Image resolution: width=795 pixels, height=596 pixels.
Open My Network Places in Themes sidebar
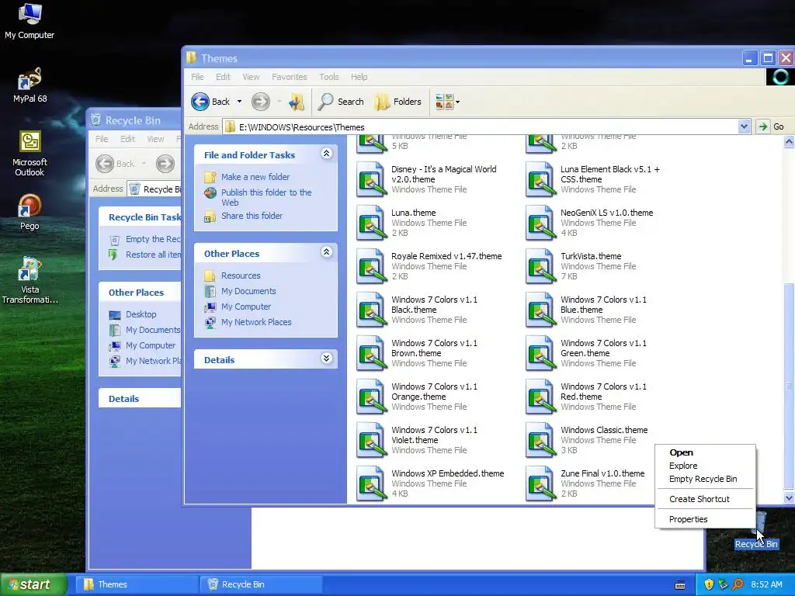point(256,322)
